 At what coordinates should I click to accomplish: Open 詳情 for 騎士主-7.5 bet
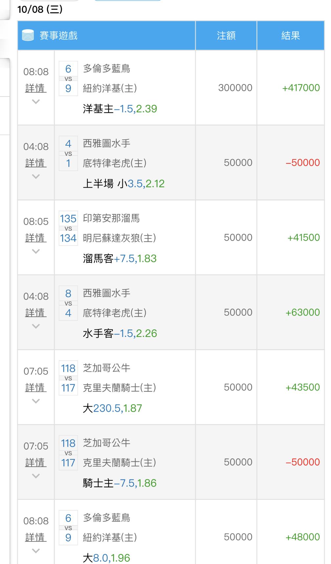click(x=36, y=462)
